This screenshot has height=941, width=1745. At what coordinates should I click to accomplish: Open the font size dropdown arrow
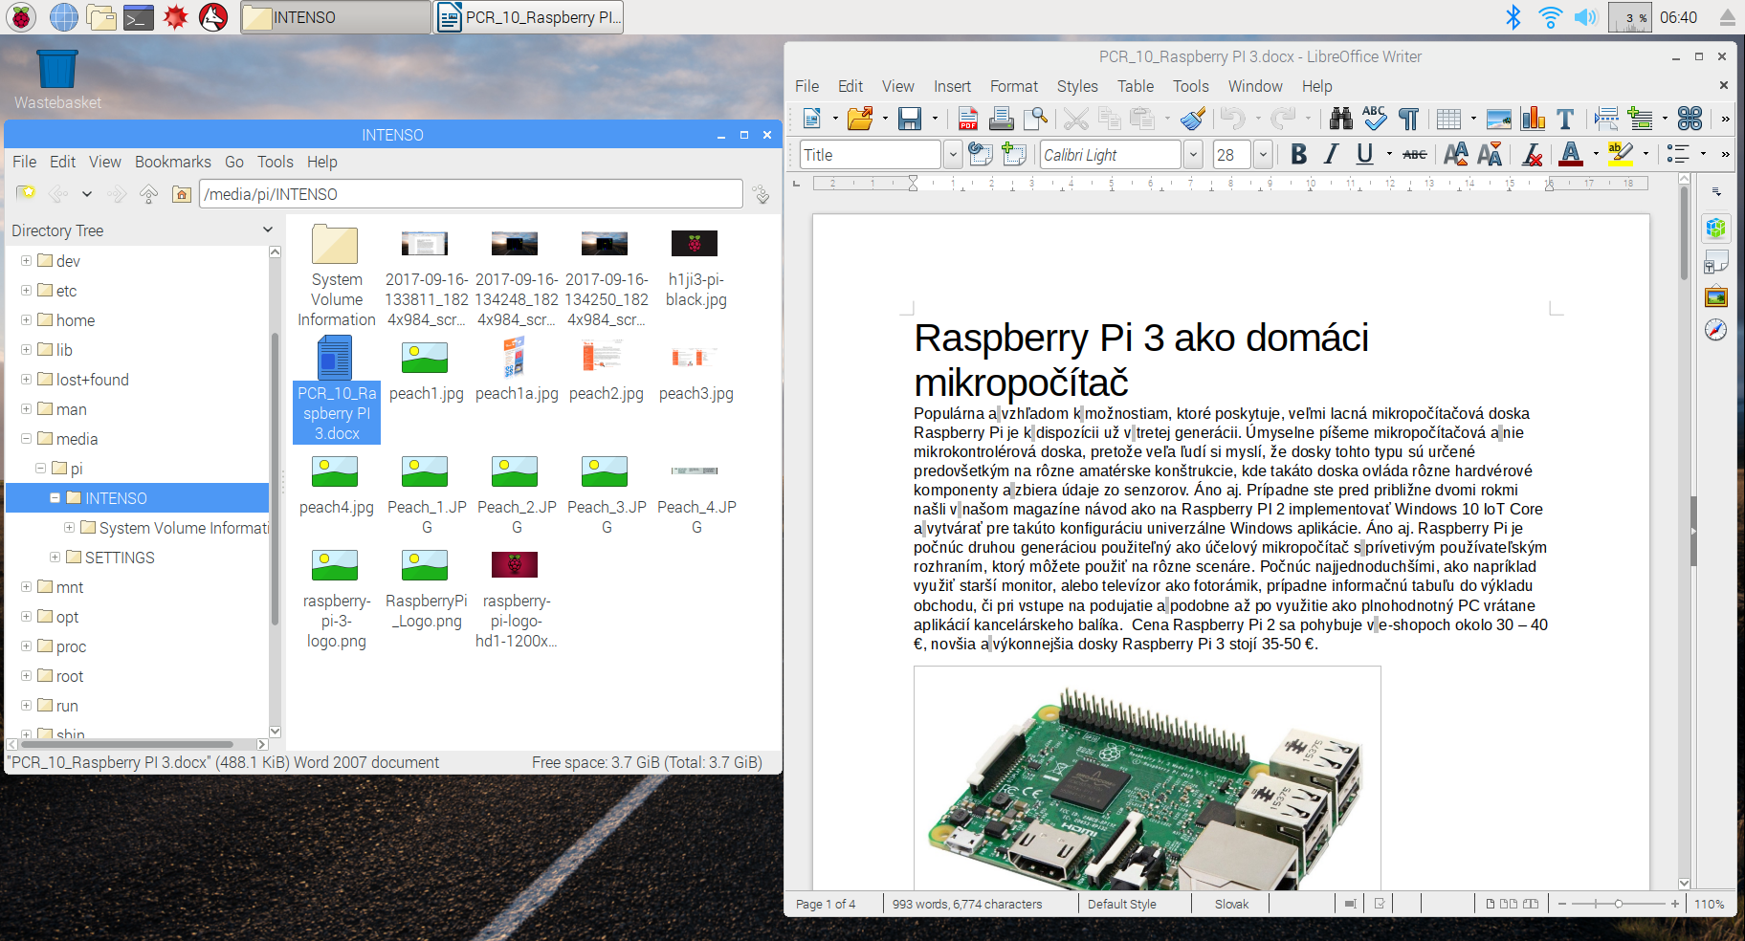(1263, 154)
